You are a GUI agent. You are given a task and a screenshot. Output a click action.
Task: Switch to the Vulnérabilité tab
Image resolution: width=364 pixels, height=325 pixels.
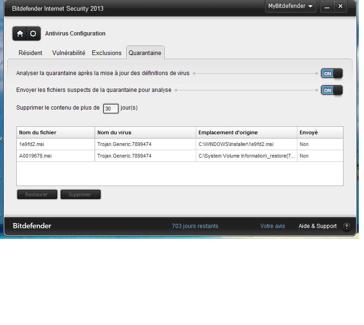pyautogui.click(x=69, y=53)
